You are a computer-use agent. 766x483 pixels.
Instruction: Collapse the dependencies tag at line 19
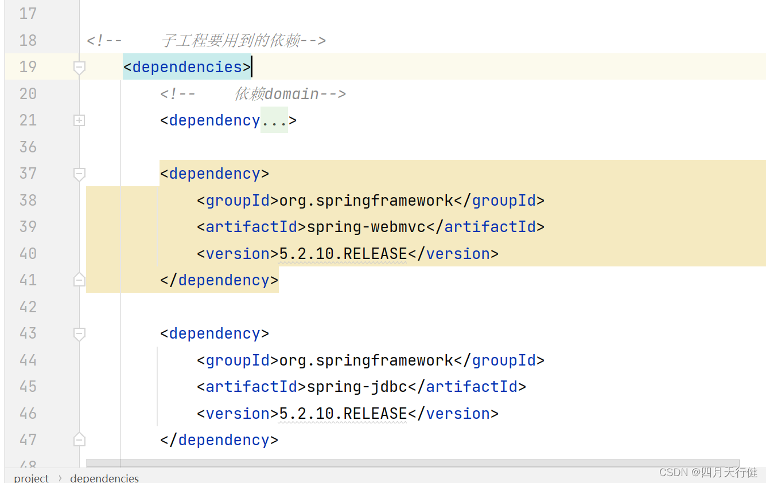point(79,68)
